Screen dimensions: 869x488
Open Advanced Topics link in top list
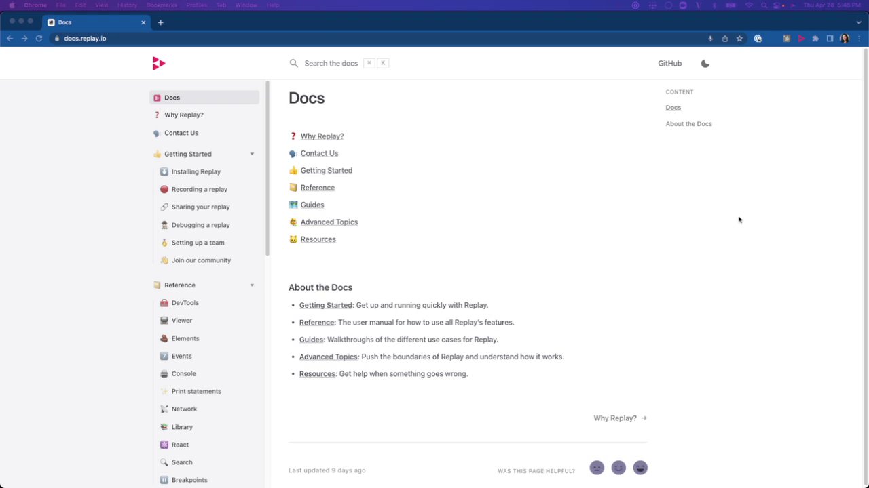(329, 222)
